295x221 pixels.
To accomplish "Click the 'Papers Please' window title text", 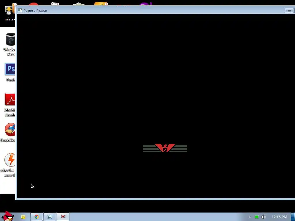I will coord(35,11).
